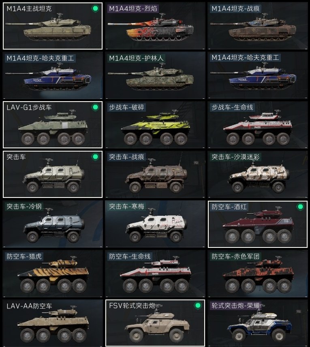
Task: Select the 防空车-猎虎 tiger stripe skin
Action: click(x=53, y=273)
